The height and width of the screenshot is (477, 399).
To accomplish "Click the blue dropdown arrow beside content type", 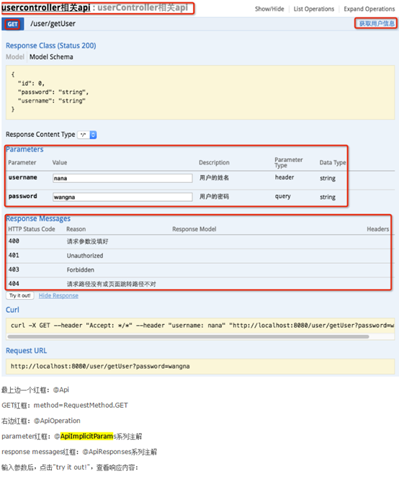I will point(94,135).
